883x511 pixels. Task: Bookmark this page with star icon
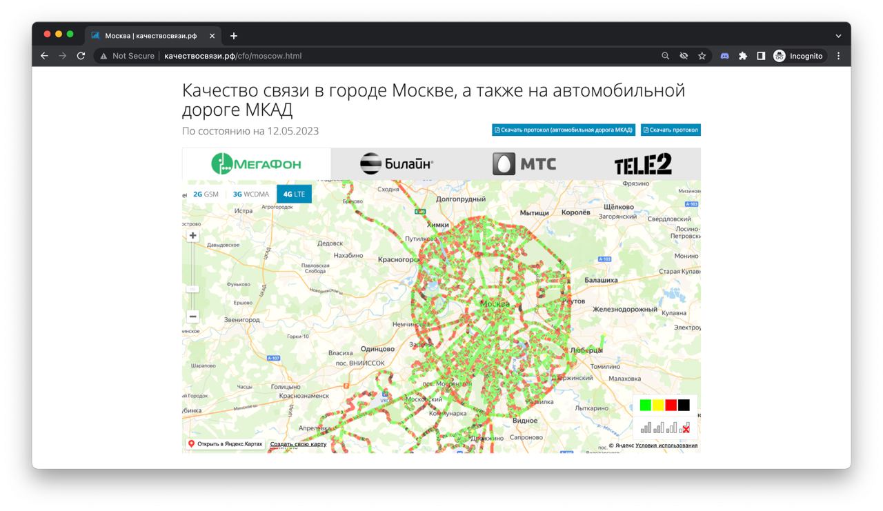coord(702,56)
